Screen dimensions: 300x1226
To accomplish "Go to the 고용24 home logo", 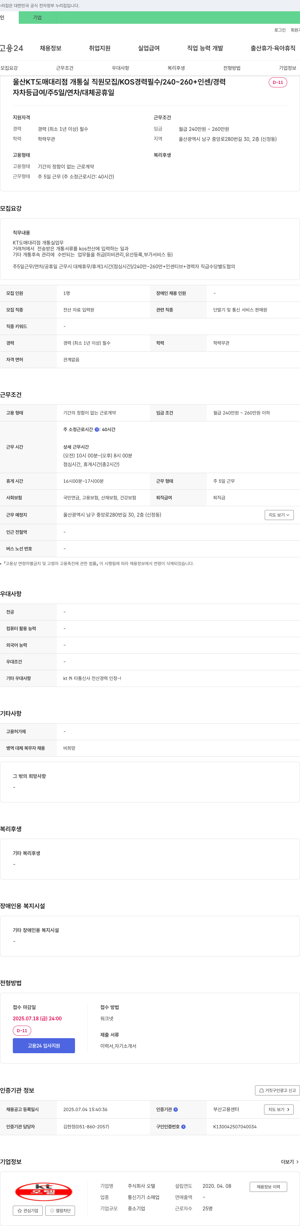I will pos(11,48).
